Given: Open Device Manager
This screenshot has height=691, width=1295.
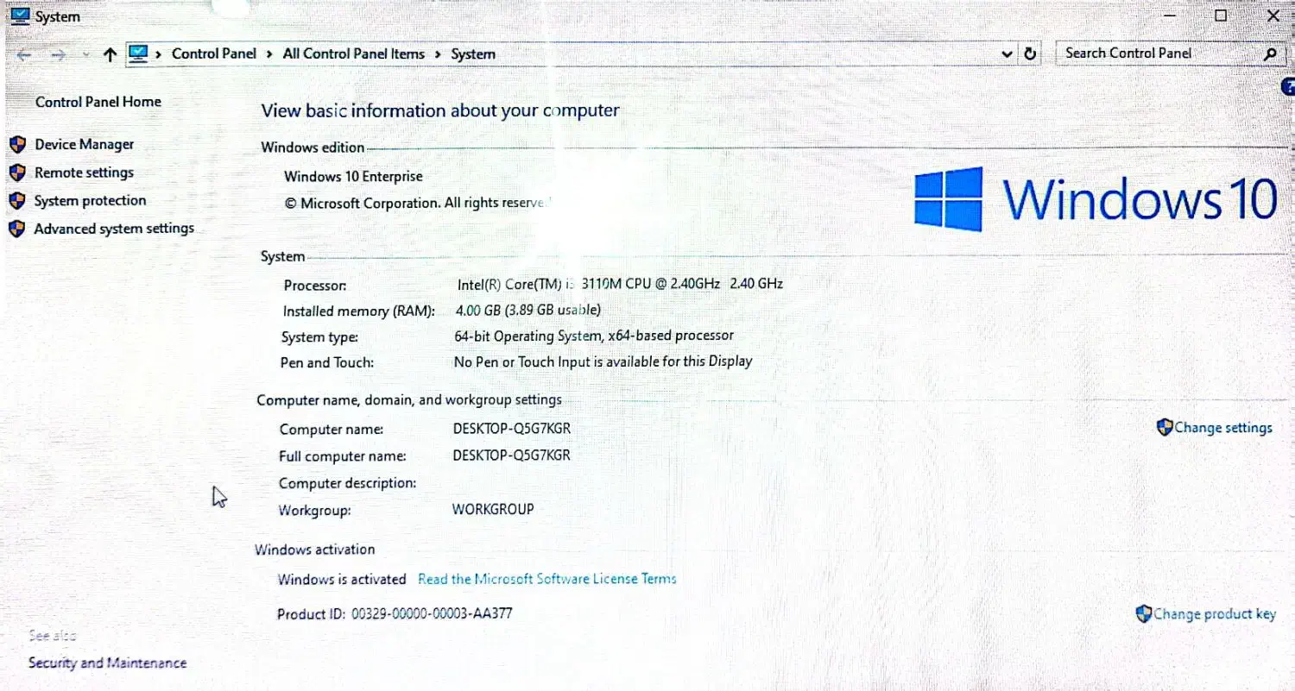Looking at the screenshot, I should point(85,144).
